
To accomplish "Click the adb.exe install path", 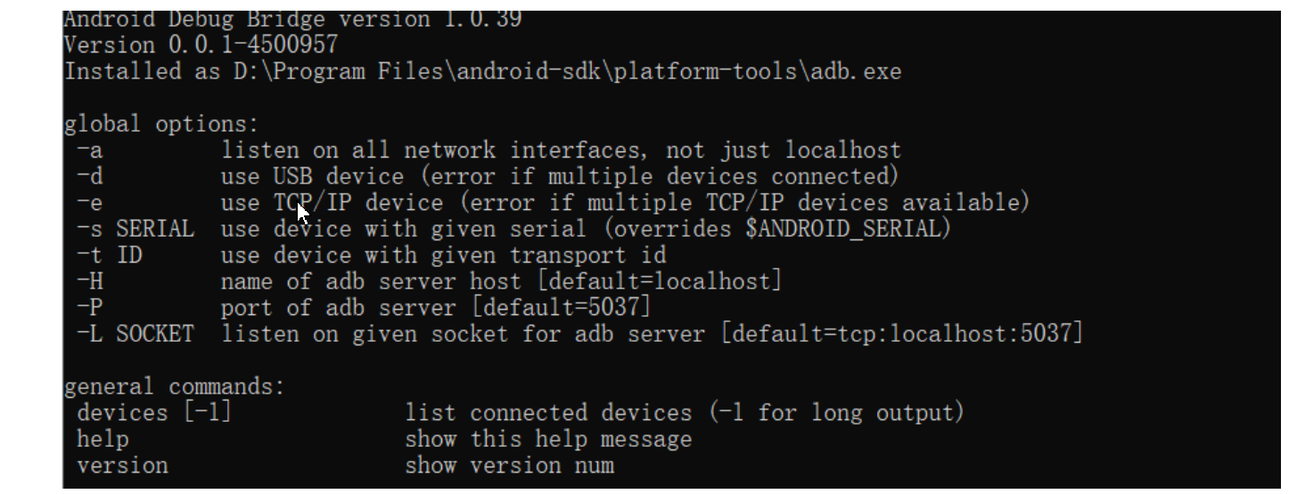I will (586, 71).
